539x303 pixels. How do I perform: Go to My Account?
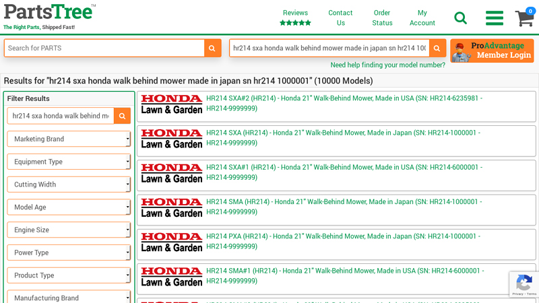(x=422, y=18)
